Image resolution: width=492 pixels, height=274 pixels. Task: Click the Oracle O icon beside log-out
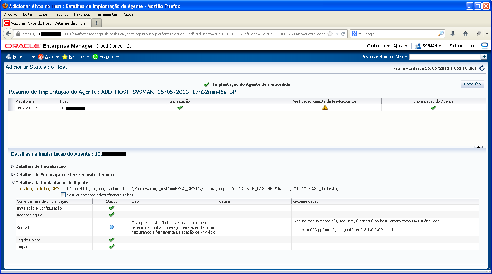[484, 45]
